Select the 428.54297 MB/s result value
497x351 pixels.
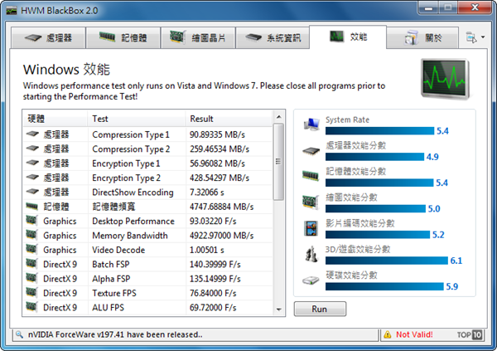point(220,178)
